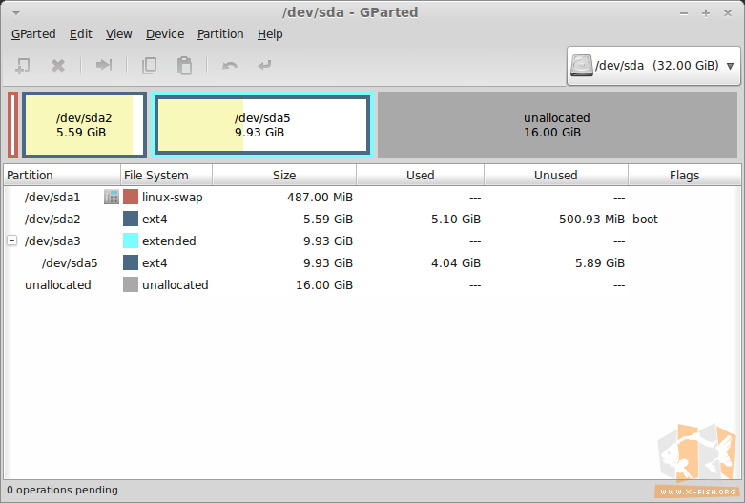Viewport: 745px width, 503px height.
Task: Click the linux-swap file system text
Action: click(172, 197)
